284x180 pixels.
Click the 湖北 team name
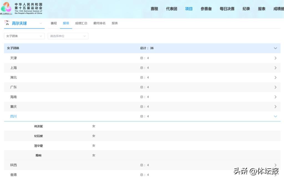13,78
